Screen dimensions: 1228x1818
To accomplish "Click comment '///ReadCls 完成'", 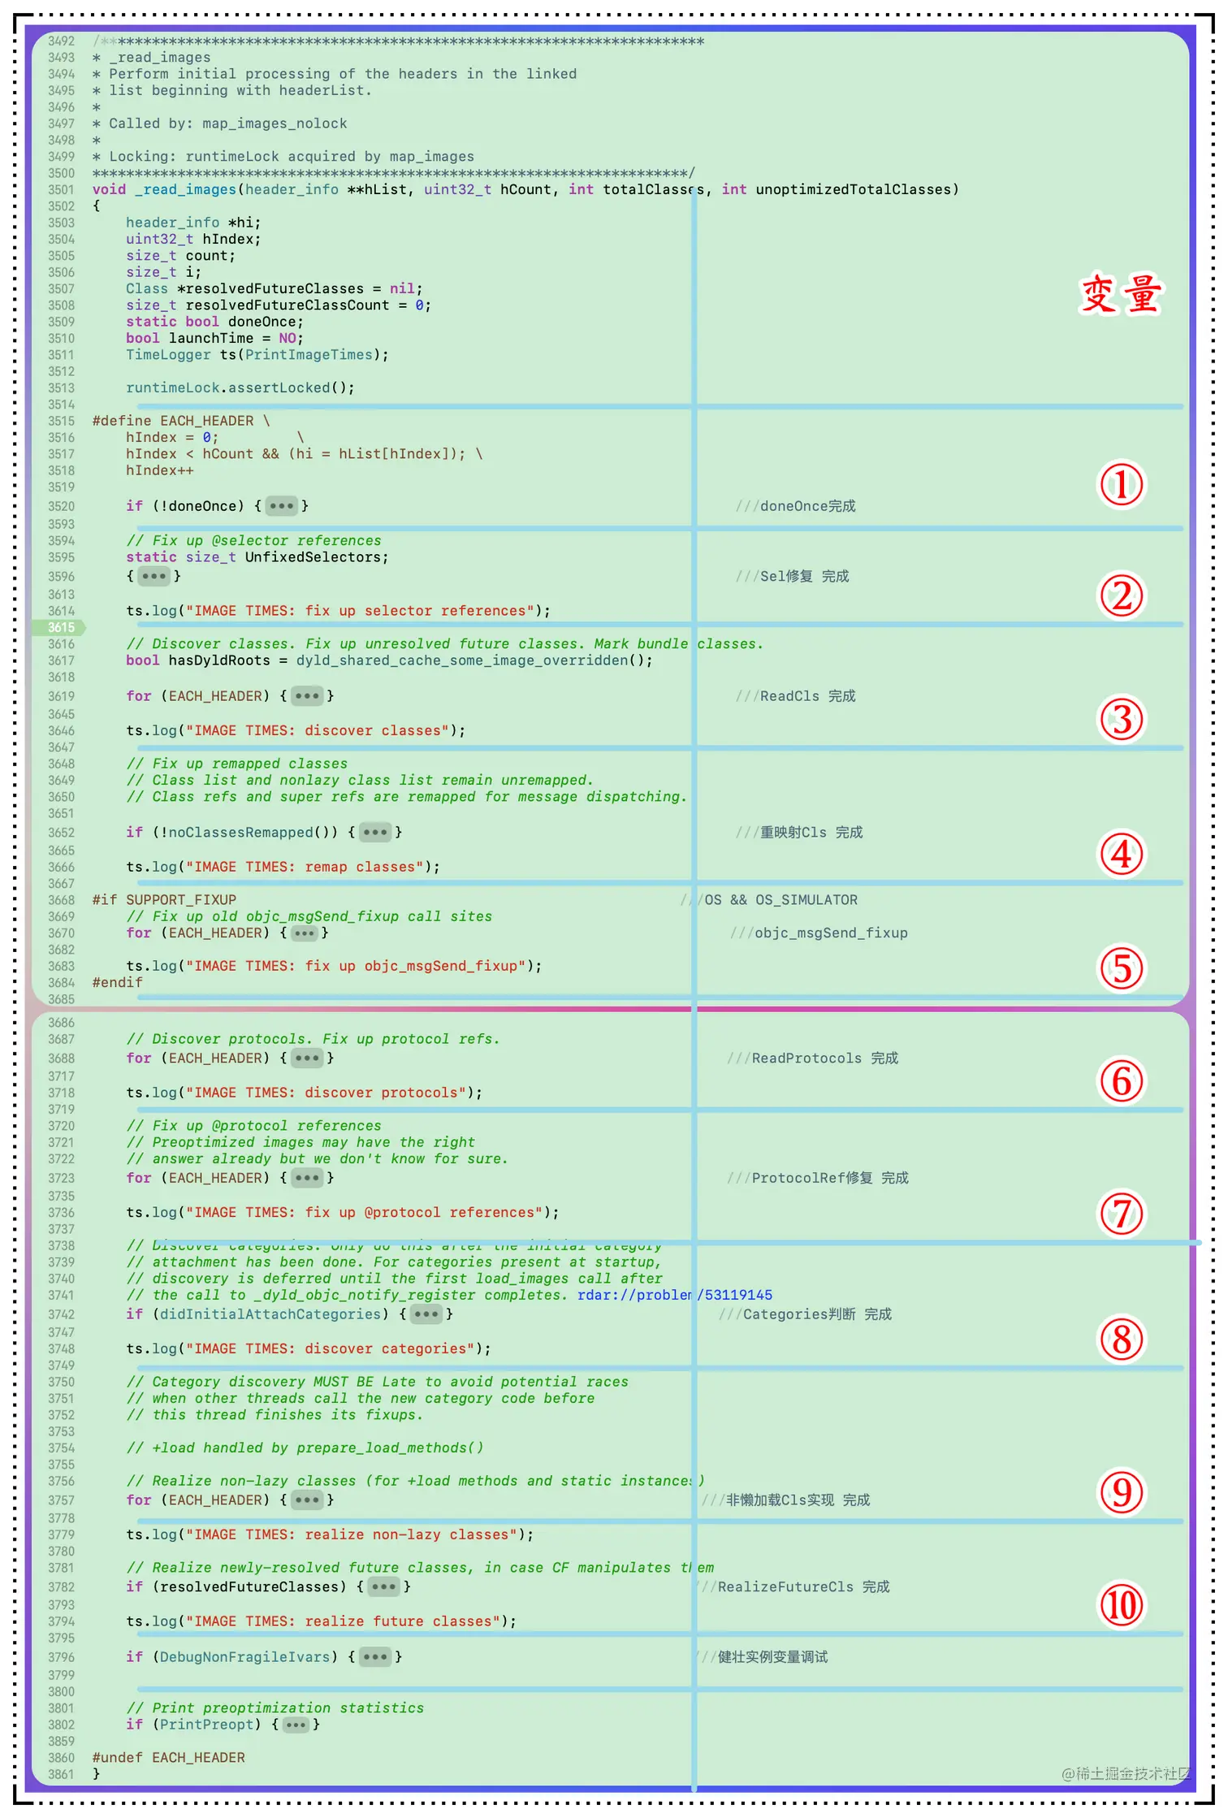I will click(796, 696).
